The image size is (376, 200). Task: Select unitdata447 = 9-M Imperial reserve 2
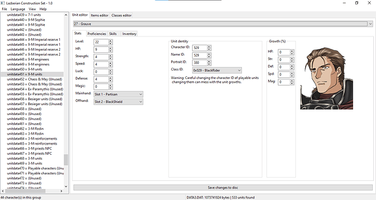[x=34, y=54]
